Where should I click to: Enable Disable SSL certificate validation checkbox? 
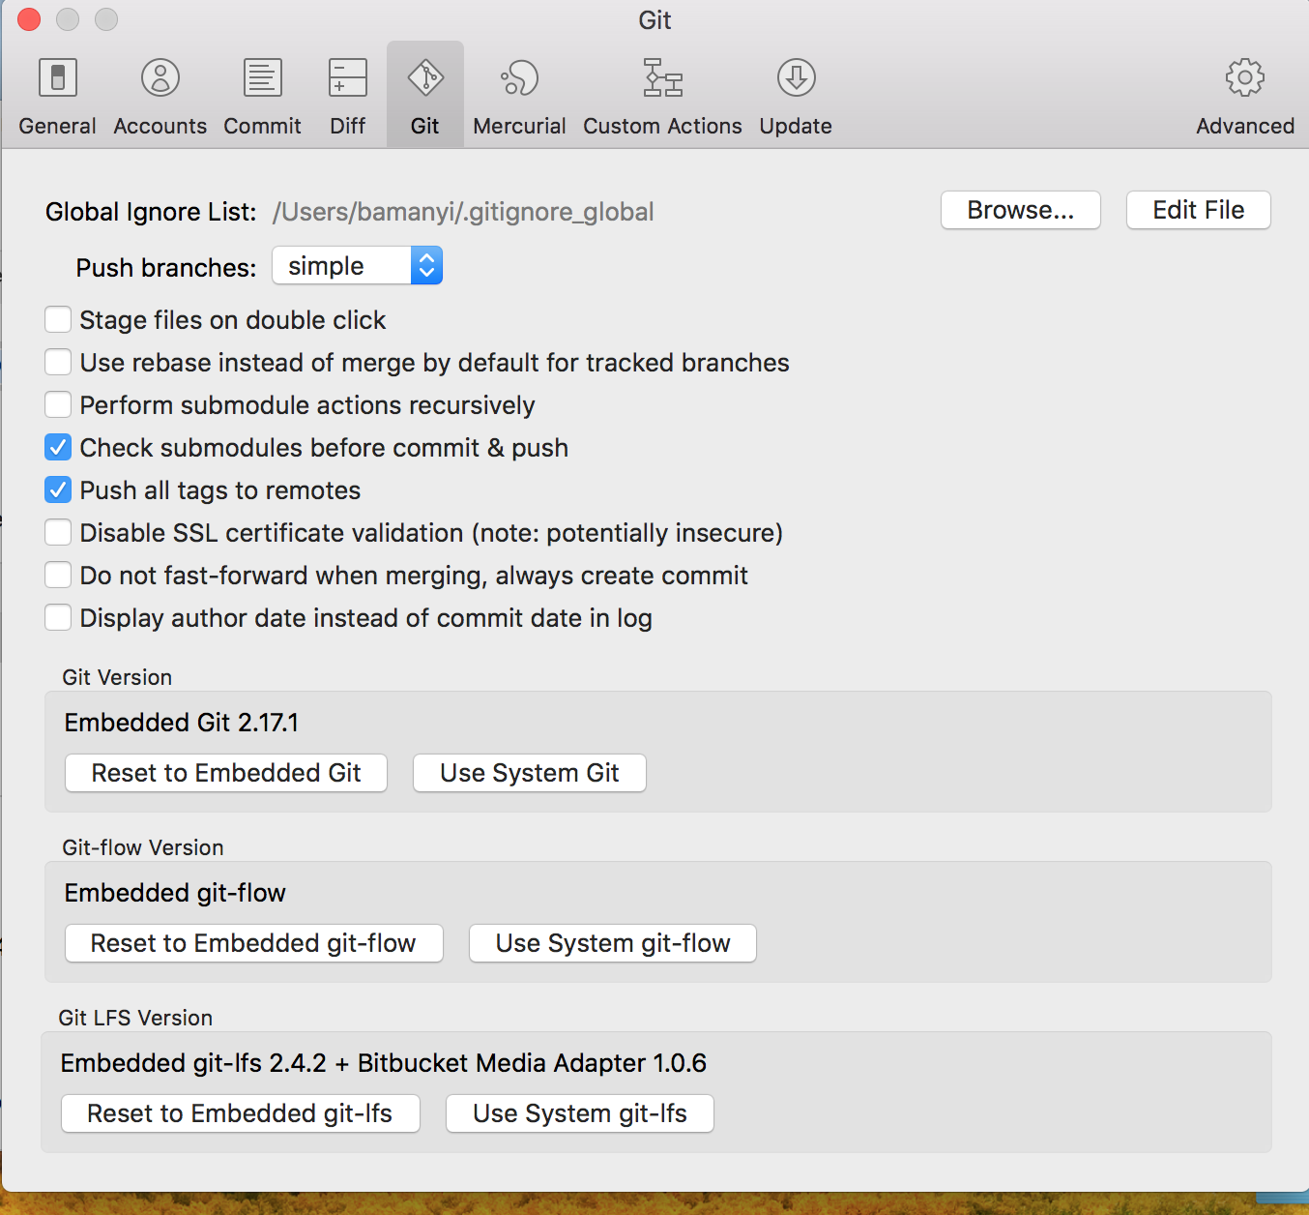point(58,532)
